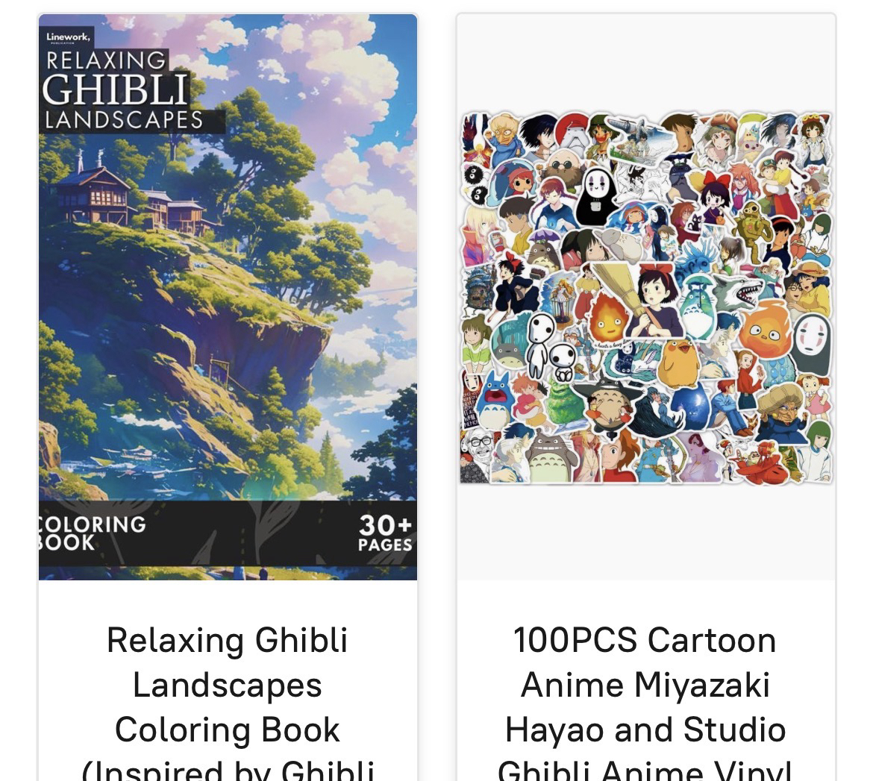This screenshot has height=781, width=873.
Task: Click the large GHIBLI word on cover
Action: coord(116,89)
